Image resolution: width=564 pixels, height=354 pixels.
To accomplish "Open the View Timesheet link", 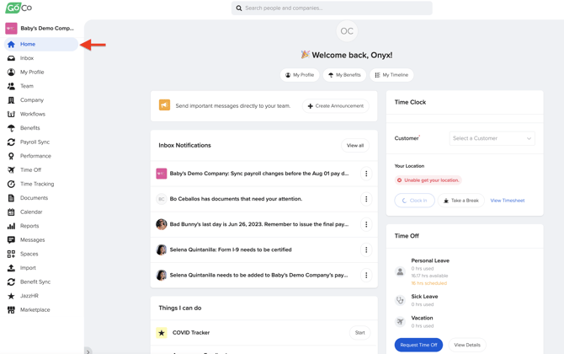I will click(x=507, y=201).
